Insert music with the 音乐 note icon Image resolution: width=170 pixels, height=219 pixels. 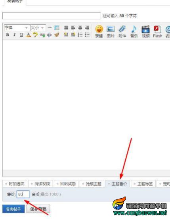tap(134, 31)
